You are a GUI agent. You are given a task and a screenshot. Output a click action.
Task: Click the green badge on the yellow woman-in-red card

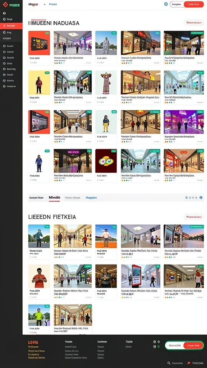pos(47,73)
